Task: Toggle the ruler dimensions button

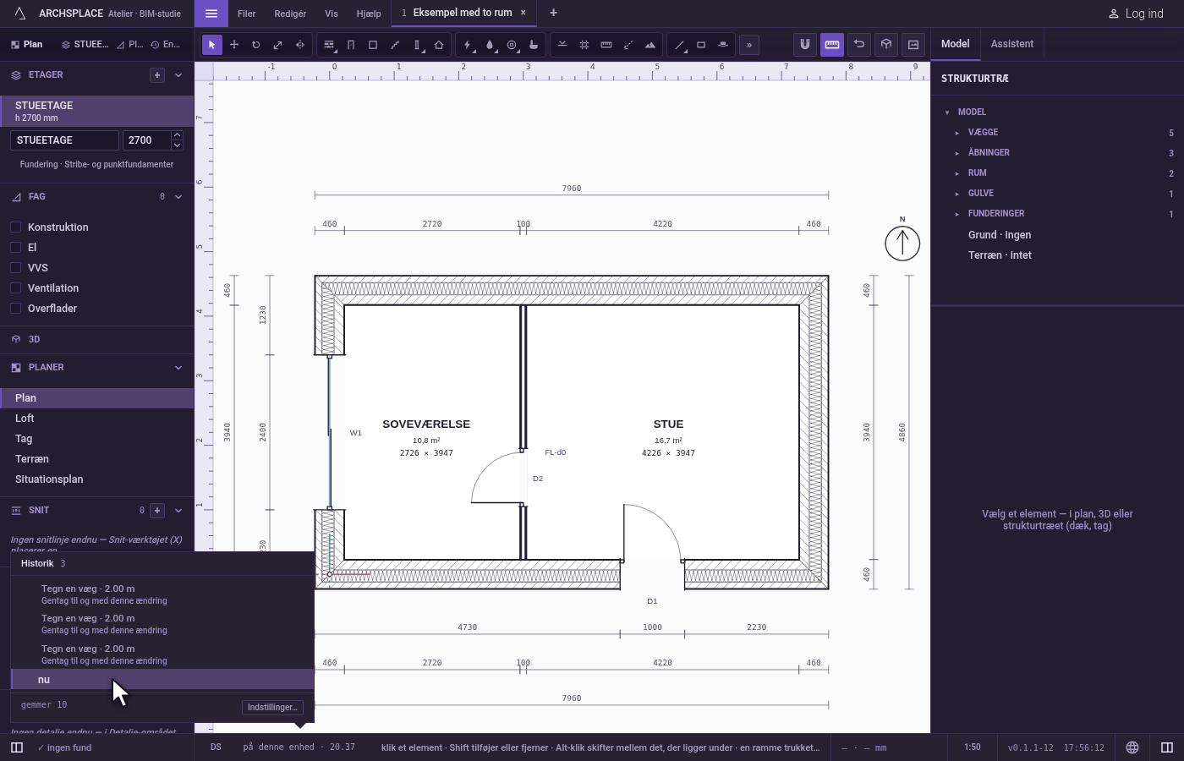Action: [832, 44]
